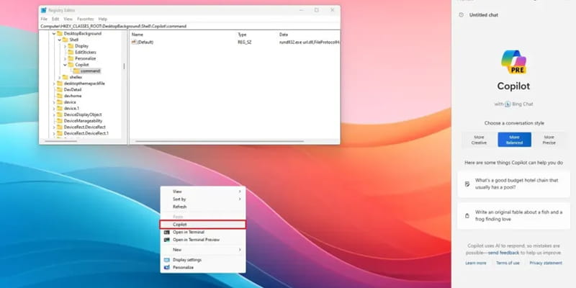Expand the desktopthemepackfile tree node

[x=54, y=84]
